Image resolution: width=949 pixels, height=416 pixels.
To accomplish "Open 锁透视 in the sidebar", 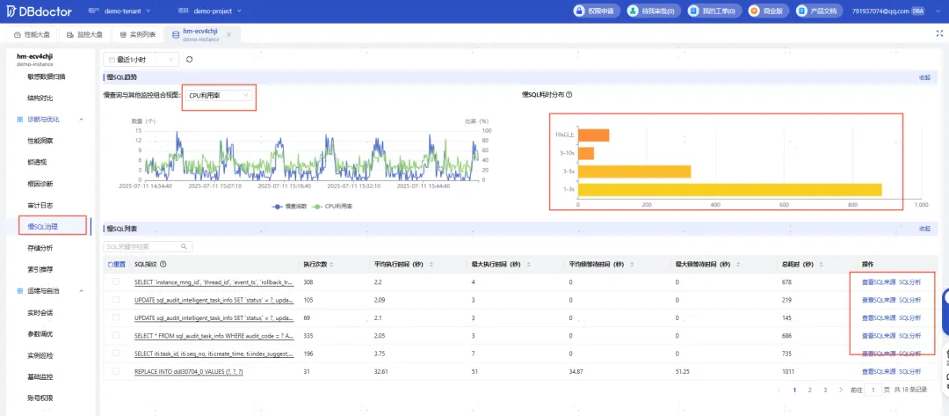I will click(x=37, y=163).
